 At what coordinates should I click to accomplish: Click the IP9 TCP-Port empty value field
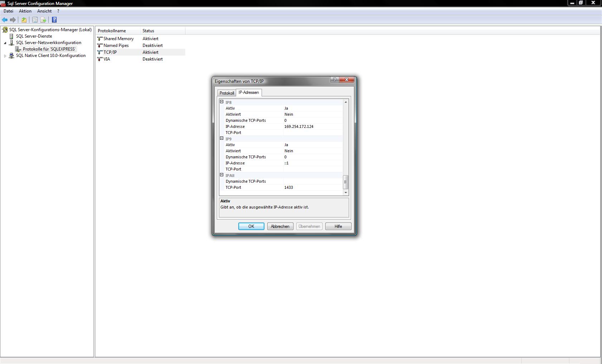click(x=313, y=169)
